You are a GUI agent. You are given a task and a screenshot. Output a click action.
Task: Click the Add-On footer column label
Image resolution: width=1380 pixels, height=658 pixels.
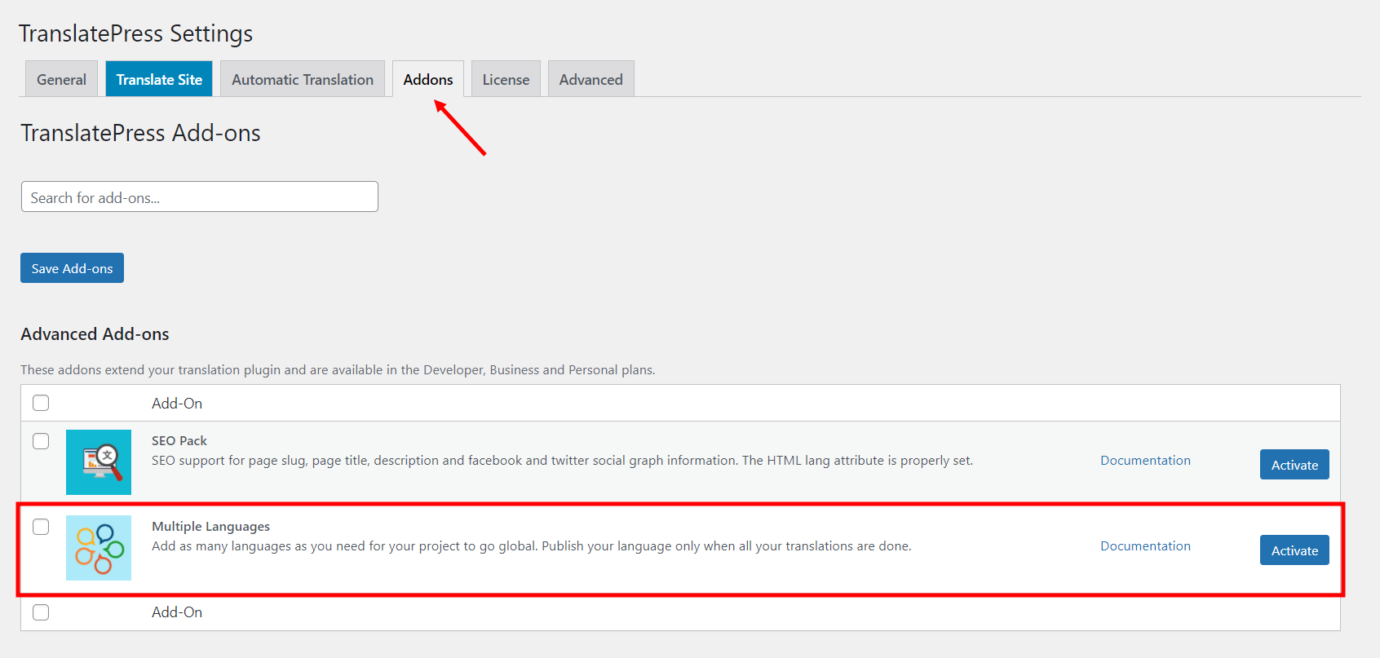pyautogui.click(x=177, y=612)
